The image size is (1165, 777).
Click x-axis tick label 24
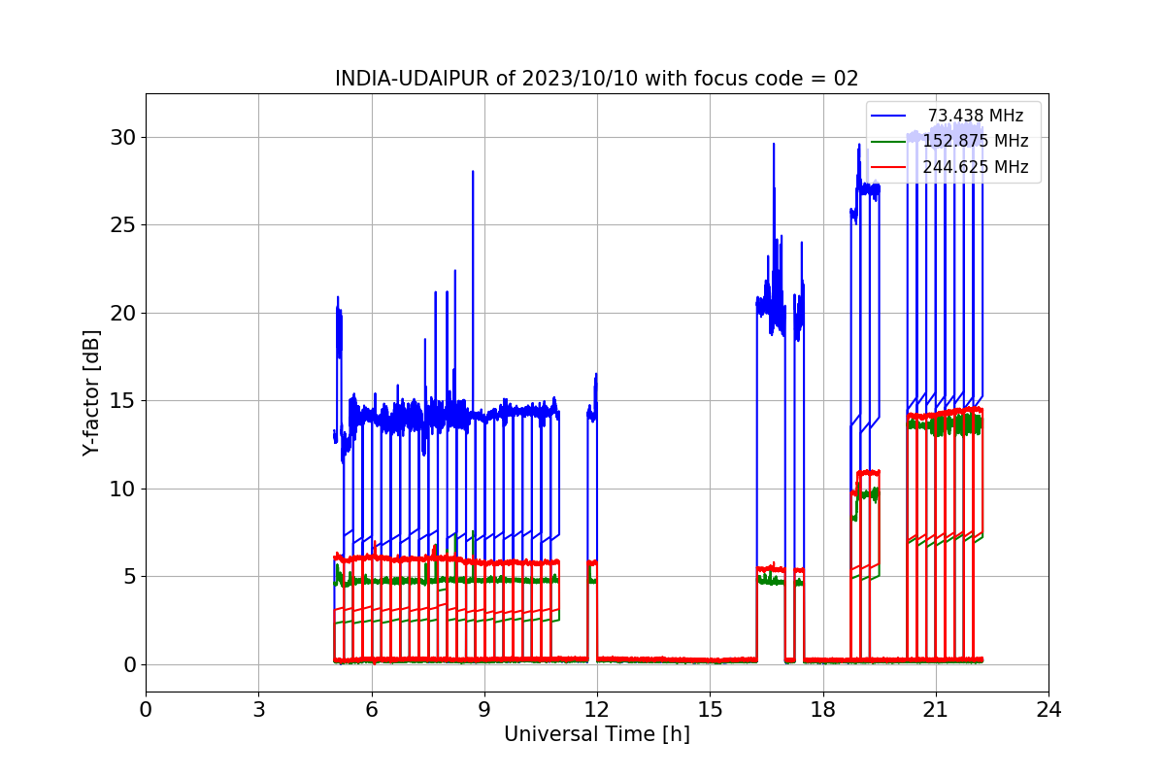[1048, 709]
